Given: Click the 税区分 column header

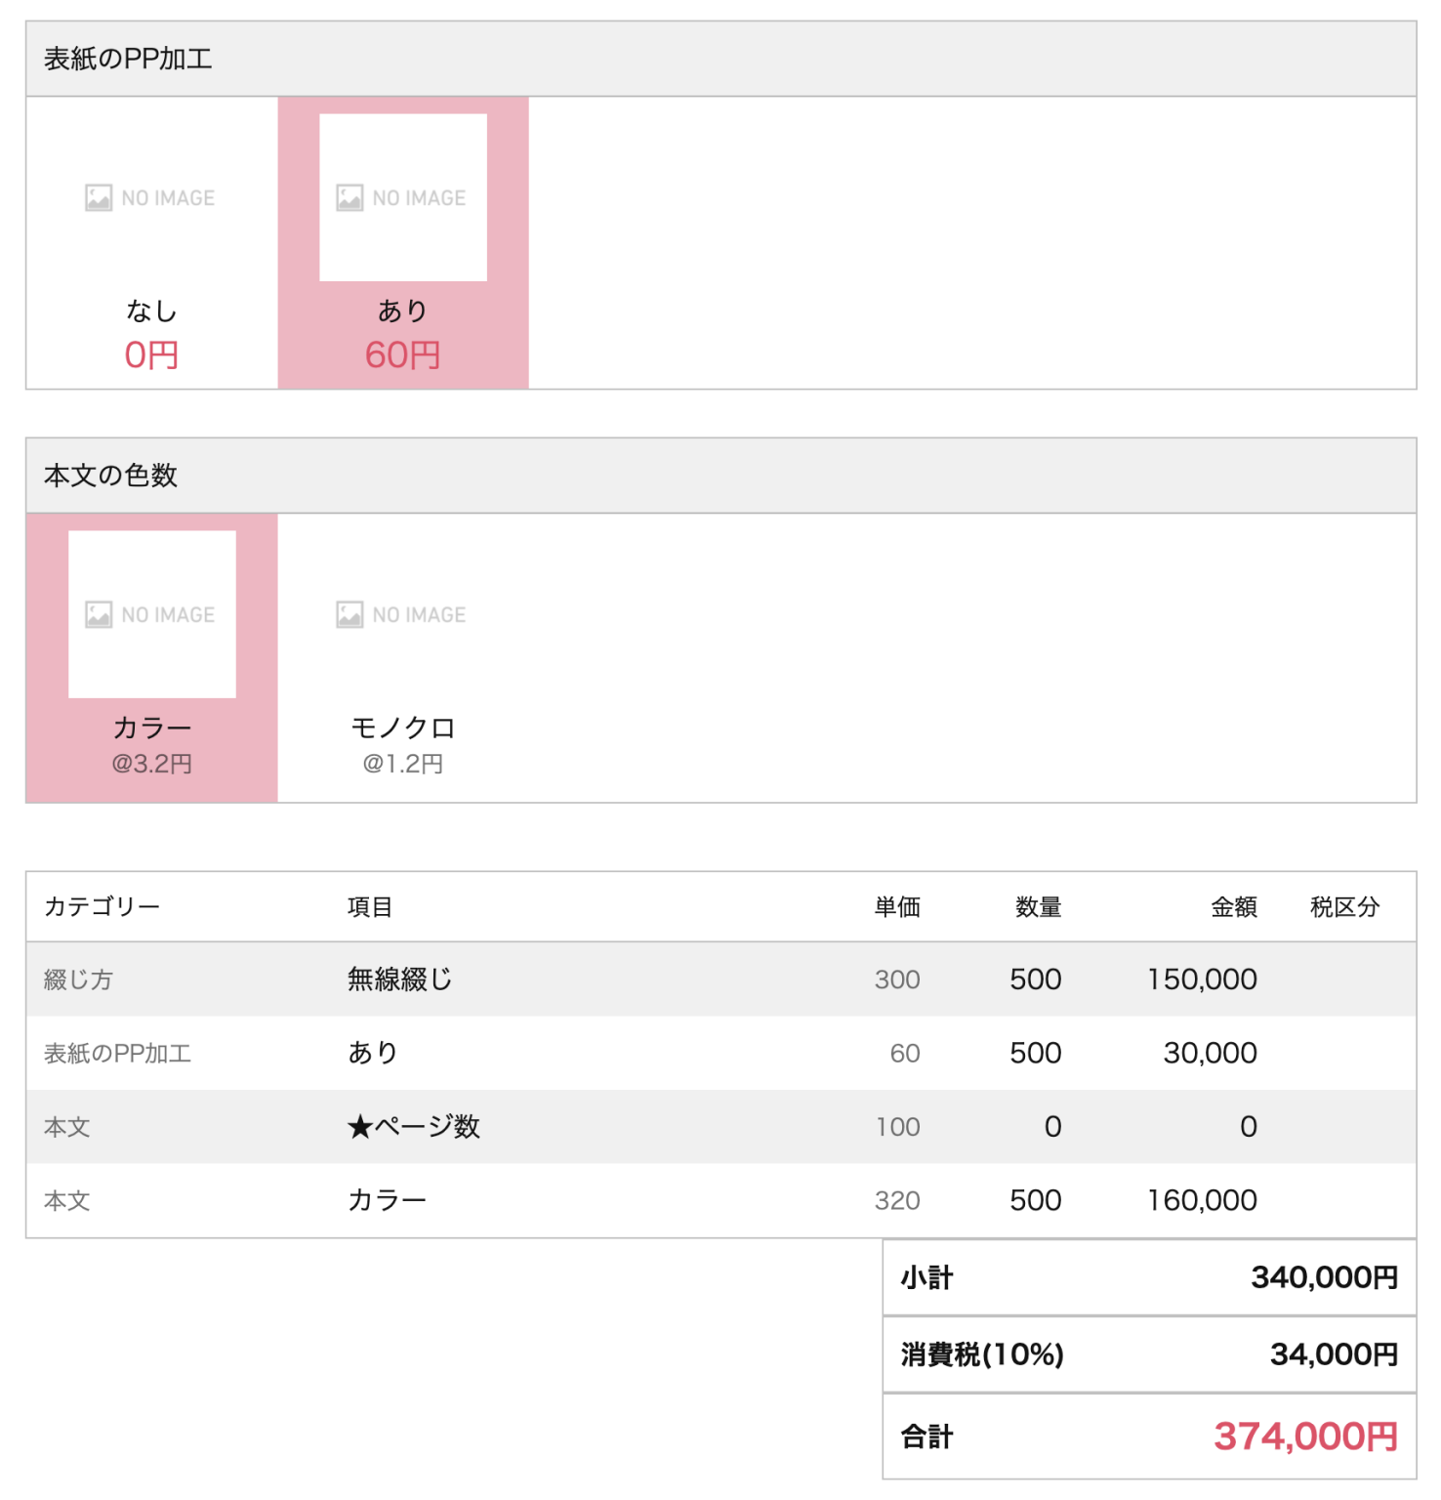Looking at the screenshot, I should (1345, 906).
